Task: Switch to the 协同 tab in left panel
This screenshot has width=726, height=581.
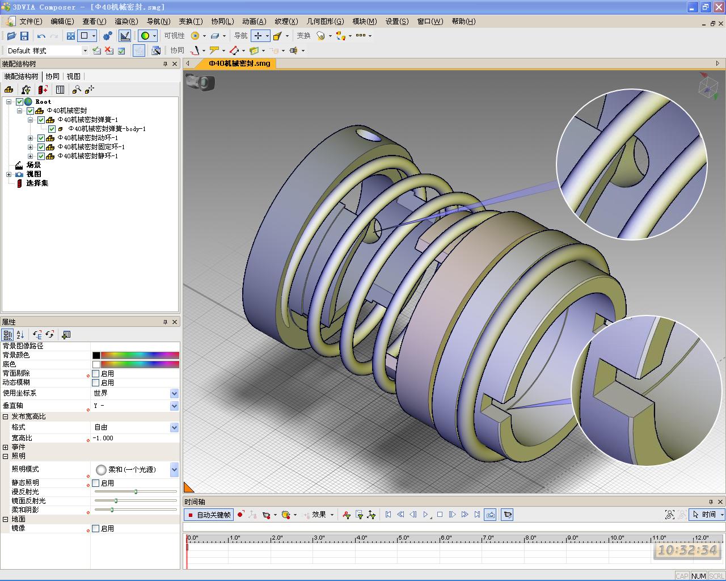Action: [53, 76]
